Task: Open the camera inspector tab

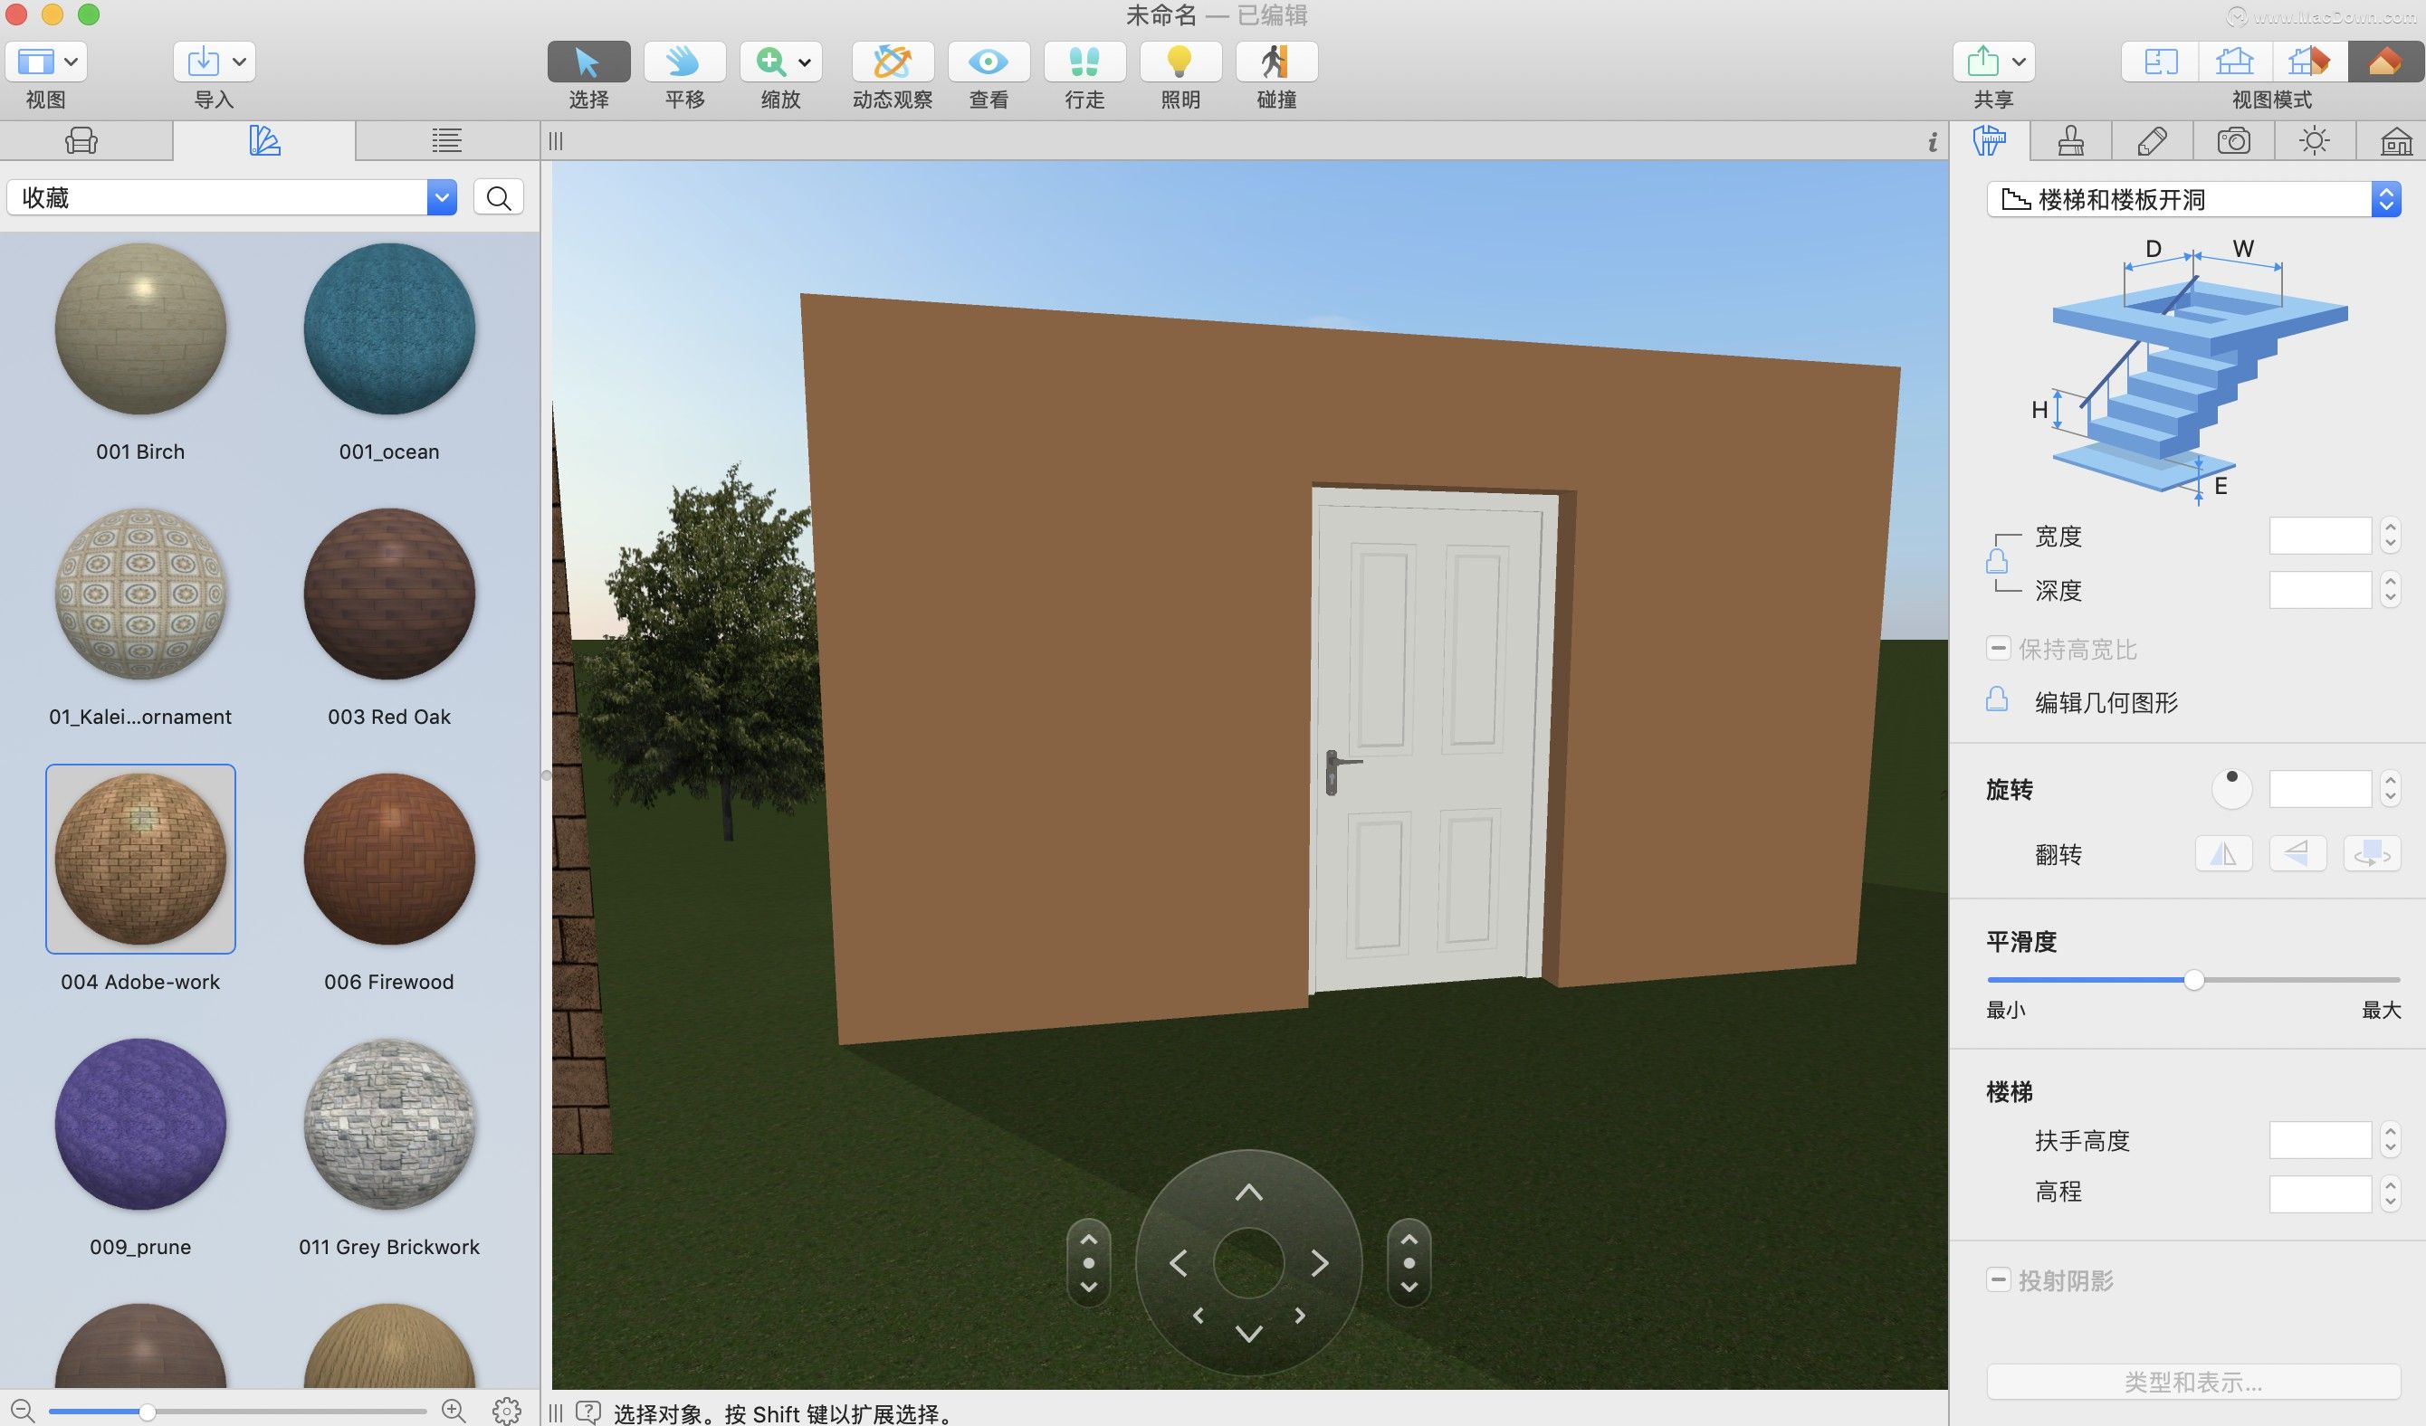Action: pos(2233,140)
